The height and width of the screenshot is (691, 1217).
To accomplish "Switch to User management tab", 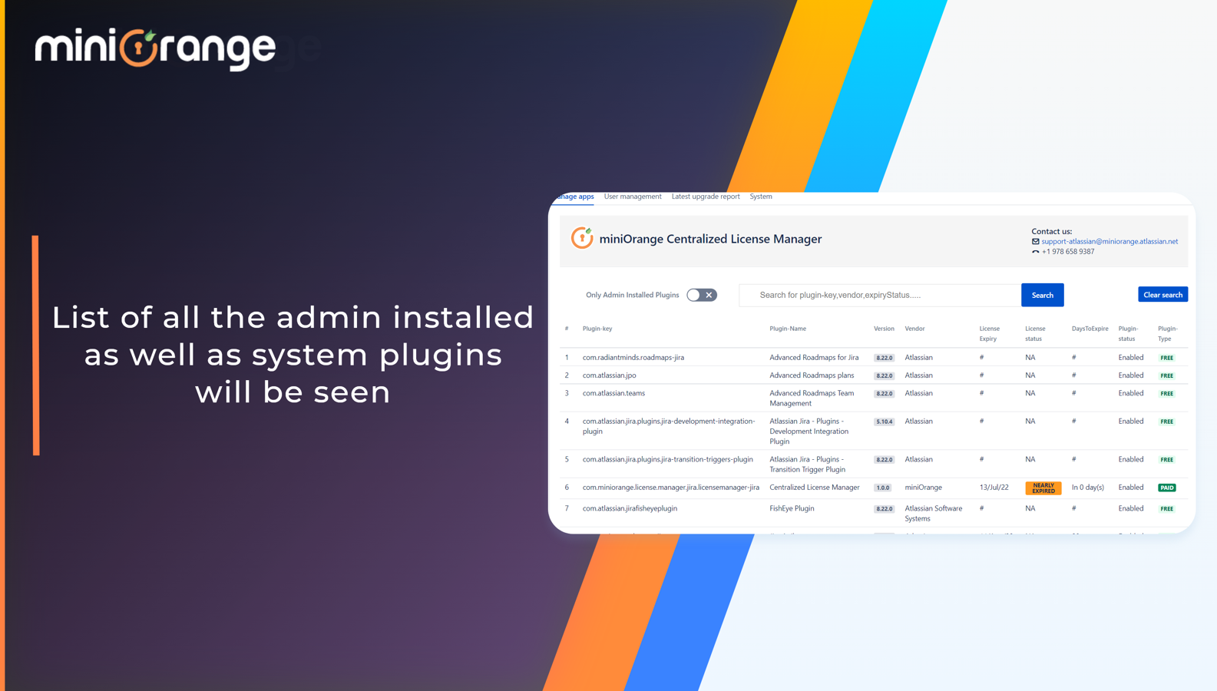I will 633,197.
